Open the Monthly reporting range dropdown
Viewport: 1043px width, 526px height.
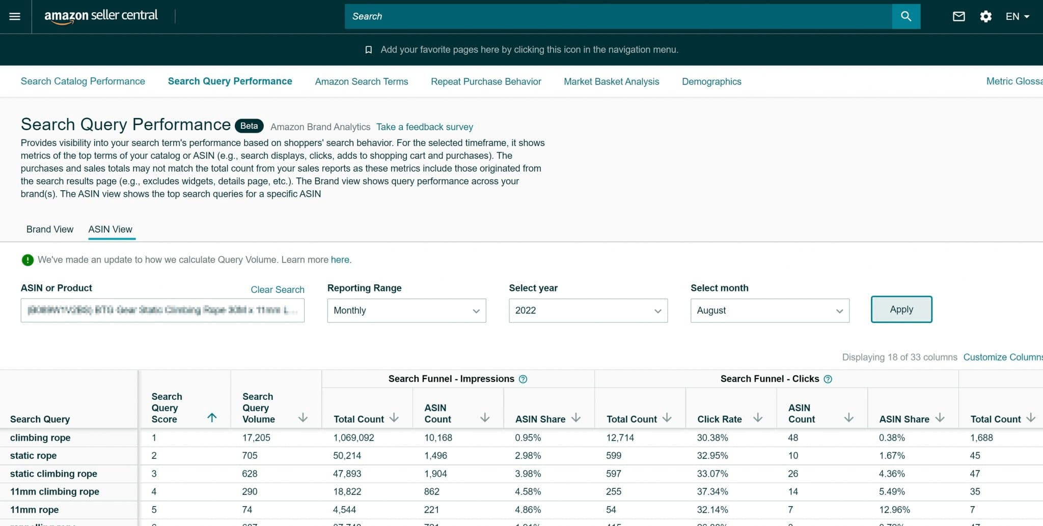406,310
